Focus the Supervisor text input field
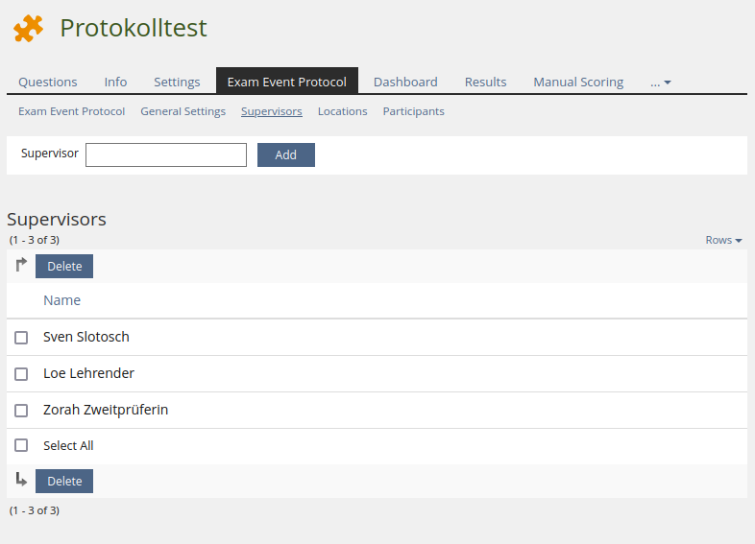Screen dimensions: 755x544 [x=166, y=154]
